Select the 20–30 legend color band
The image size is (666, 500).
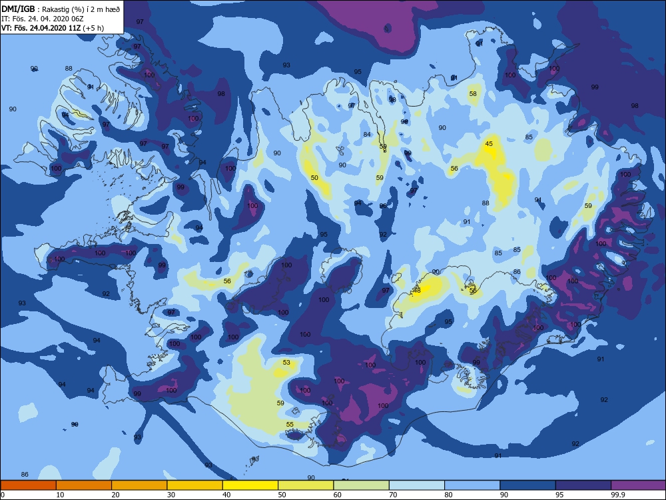click(139, 485)
